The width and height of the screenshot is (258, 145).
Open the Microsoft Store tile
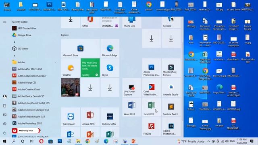coord(80,48)
